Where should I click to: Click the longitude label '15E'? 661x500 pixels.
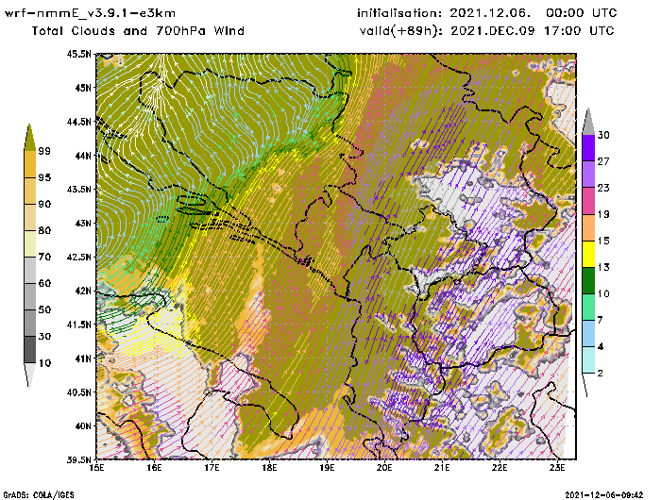pos(97,468)
